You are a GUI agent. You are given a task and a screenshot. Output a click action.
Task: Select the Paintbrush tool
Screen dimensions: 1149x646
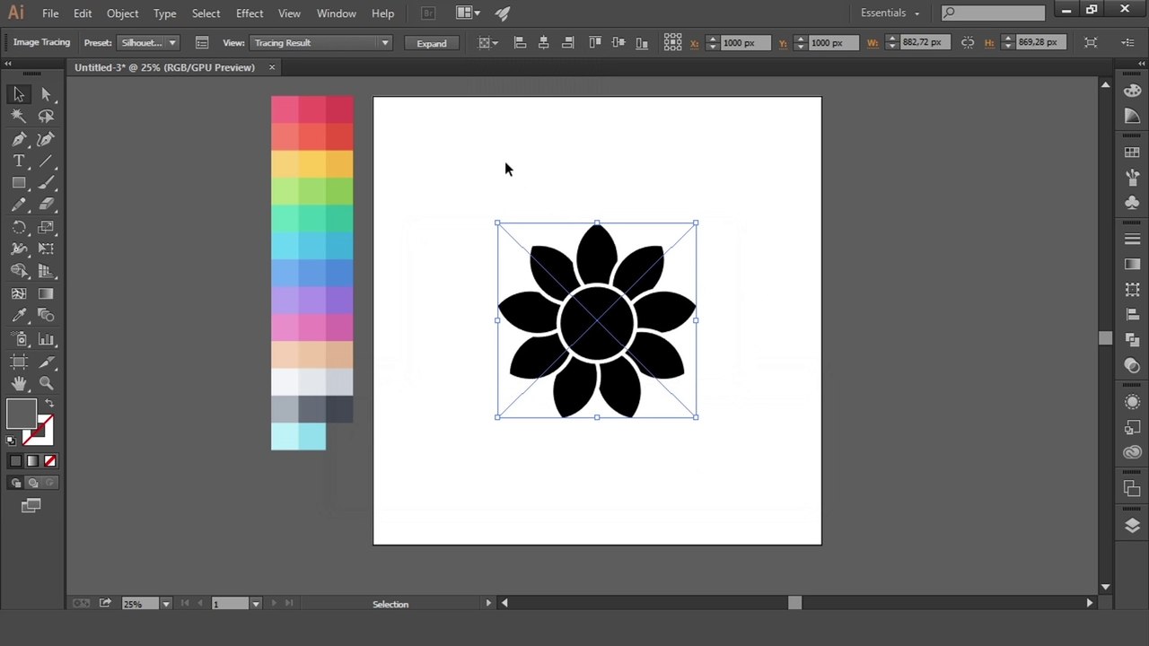point(47,183)
